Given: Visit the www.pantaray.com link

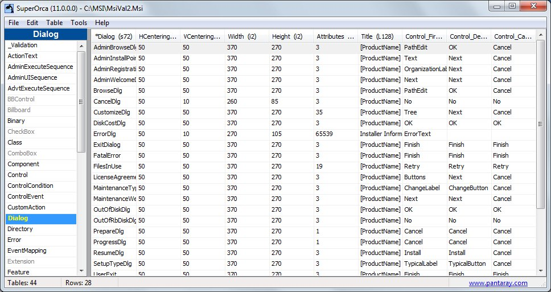Looking at the screenshot, I should coord(498,283).
